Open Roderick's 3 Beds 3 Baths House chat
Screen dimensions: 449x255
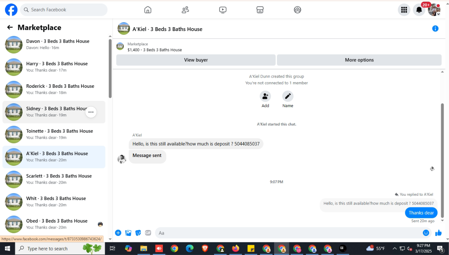coord(54,90)
